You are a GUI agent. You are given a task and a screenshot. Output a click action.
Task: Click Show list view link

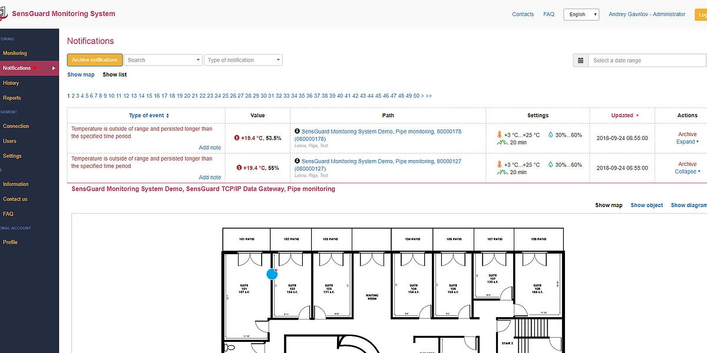pos(115,75)
